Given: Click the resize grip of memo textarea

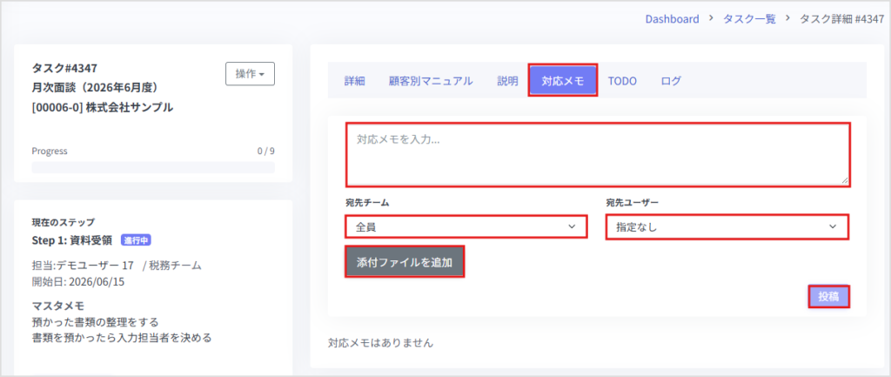Looking at the screenshot, I should [x=845, y=180].
